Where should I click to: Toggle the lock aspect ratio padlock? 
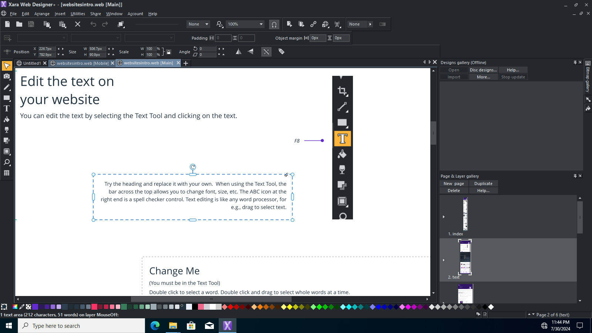click(169, 52)
